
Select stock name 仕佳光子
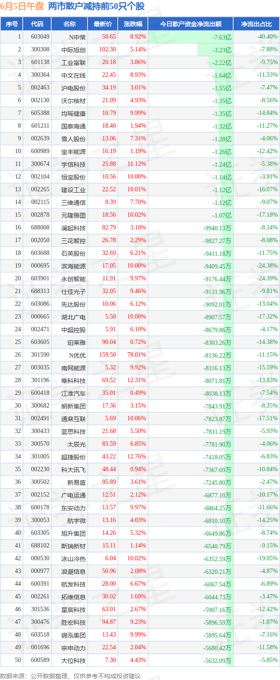click(73, 291)
